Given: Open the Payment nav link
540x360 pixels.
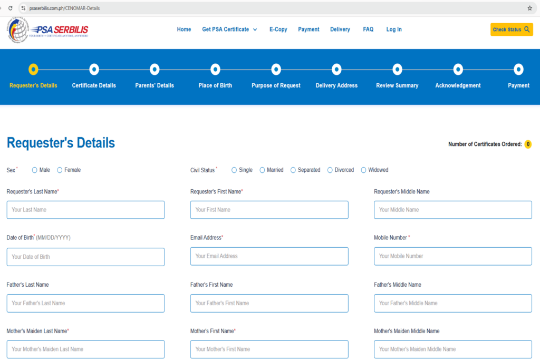Looking at the screenshot, I should pyautogui.click(x=308, y=30).
